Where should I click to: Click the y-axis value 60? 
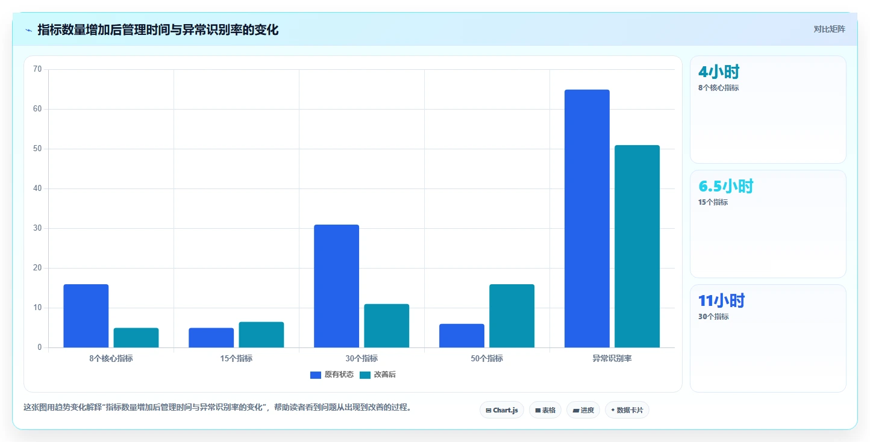[37, 109]
